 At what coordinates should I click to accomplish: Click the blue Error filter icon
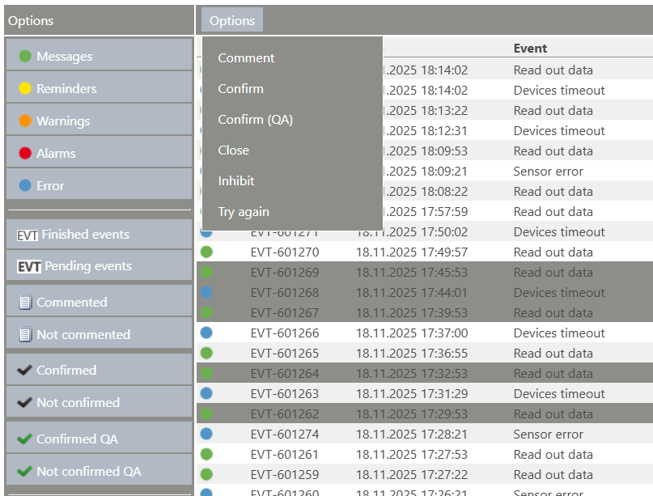point(26,184)
